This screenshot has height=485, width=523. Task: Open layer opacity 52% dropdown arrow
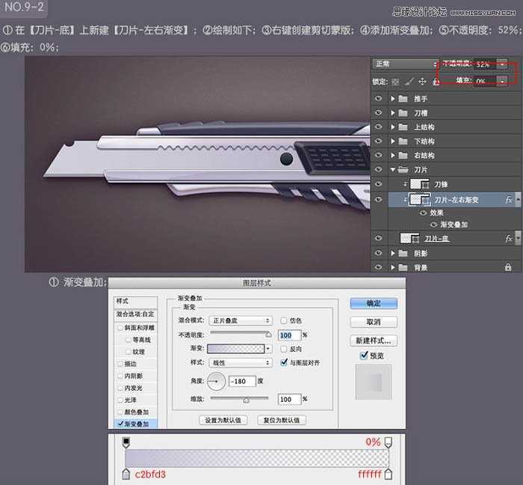pyautogui.click(x=502, y=64)
